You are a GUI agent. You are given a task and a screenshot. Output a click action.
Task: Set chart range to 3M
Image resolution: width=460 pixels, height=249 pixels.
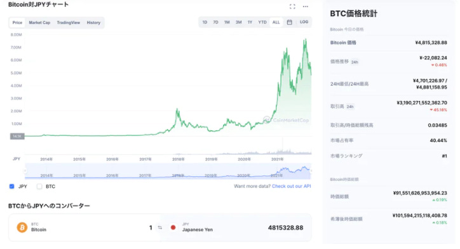tap(238, 22)
